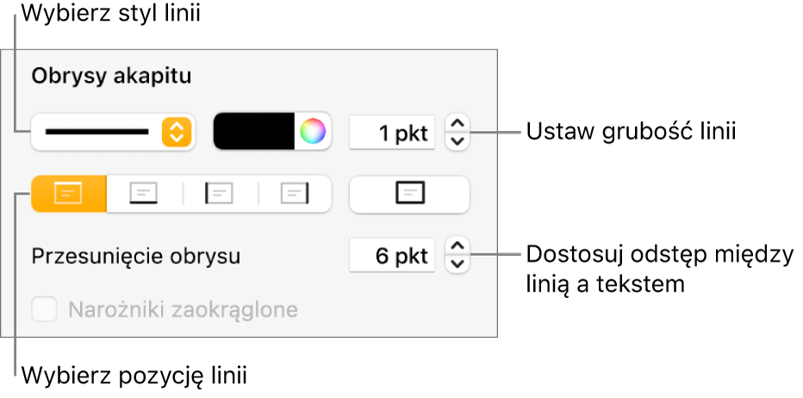Apply border on all sides of paragraph
The image size is (803, 398).
pyautogui.click(x=409, y=195)
